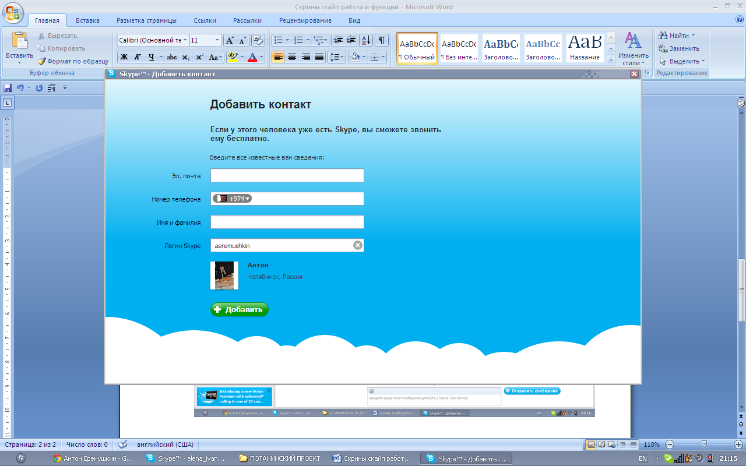Click the numbered list icon
The height and width of the screenshot is (466, 746).
coord(298,40)
